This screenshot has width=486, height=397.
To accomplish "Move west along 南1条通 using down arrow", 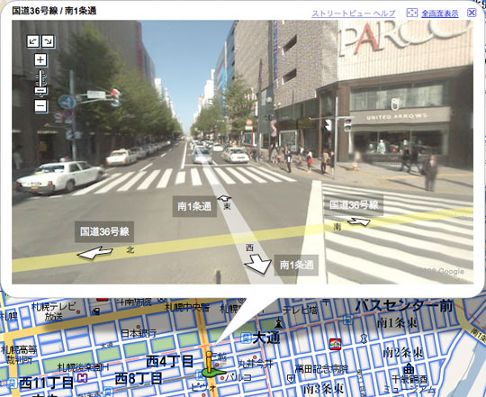I will (258, 264).
